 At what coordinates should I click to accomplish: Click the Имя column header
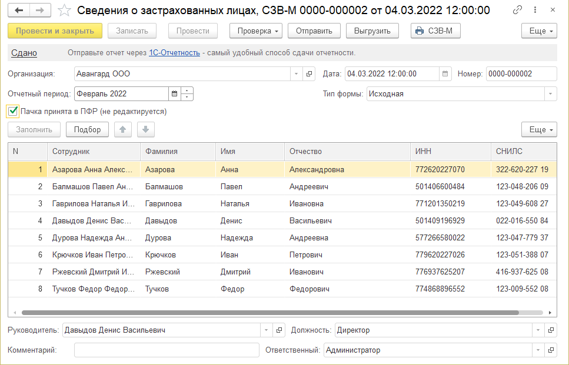click(250, 152)
